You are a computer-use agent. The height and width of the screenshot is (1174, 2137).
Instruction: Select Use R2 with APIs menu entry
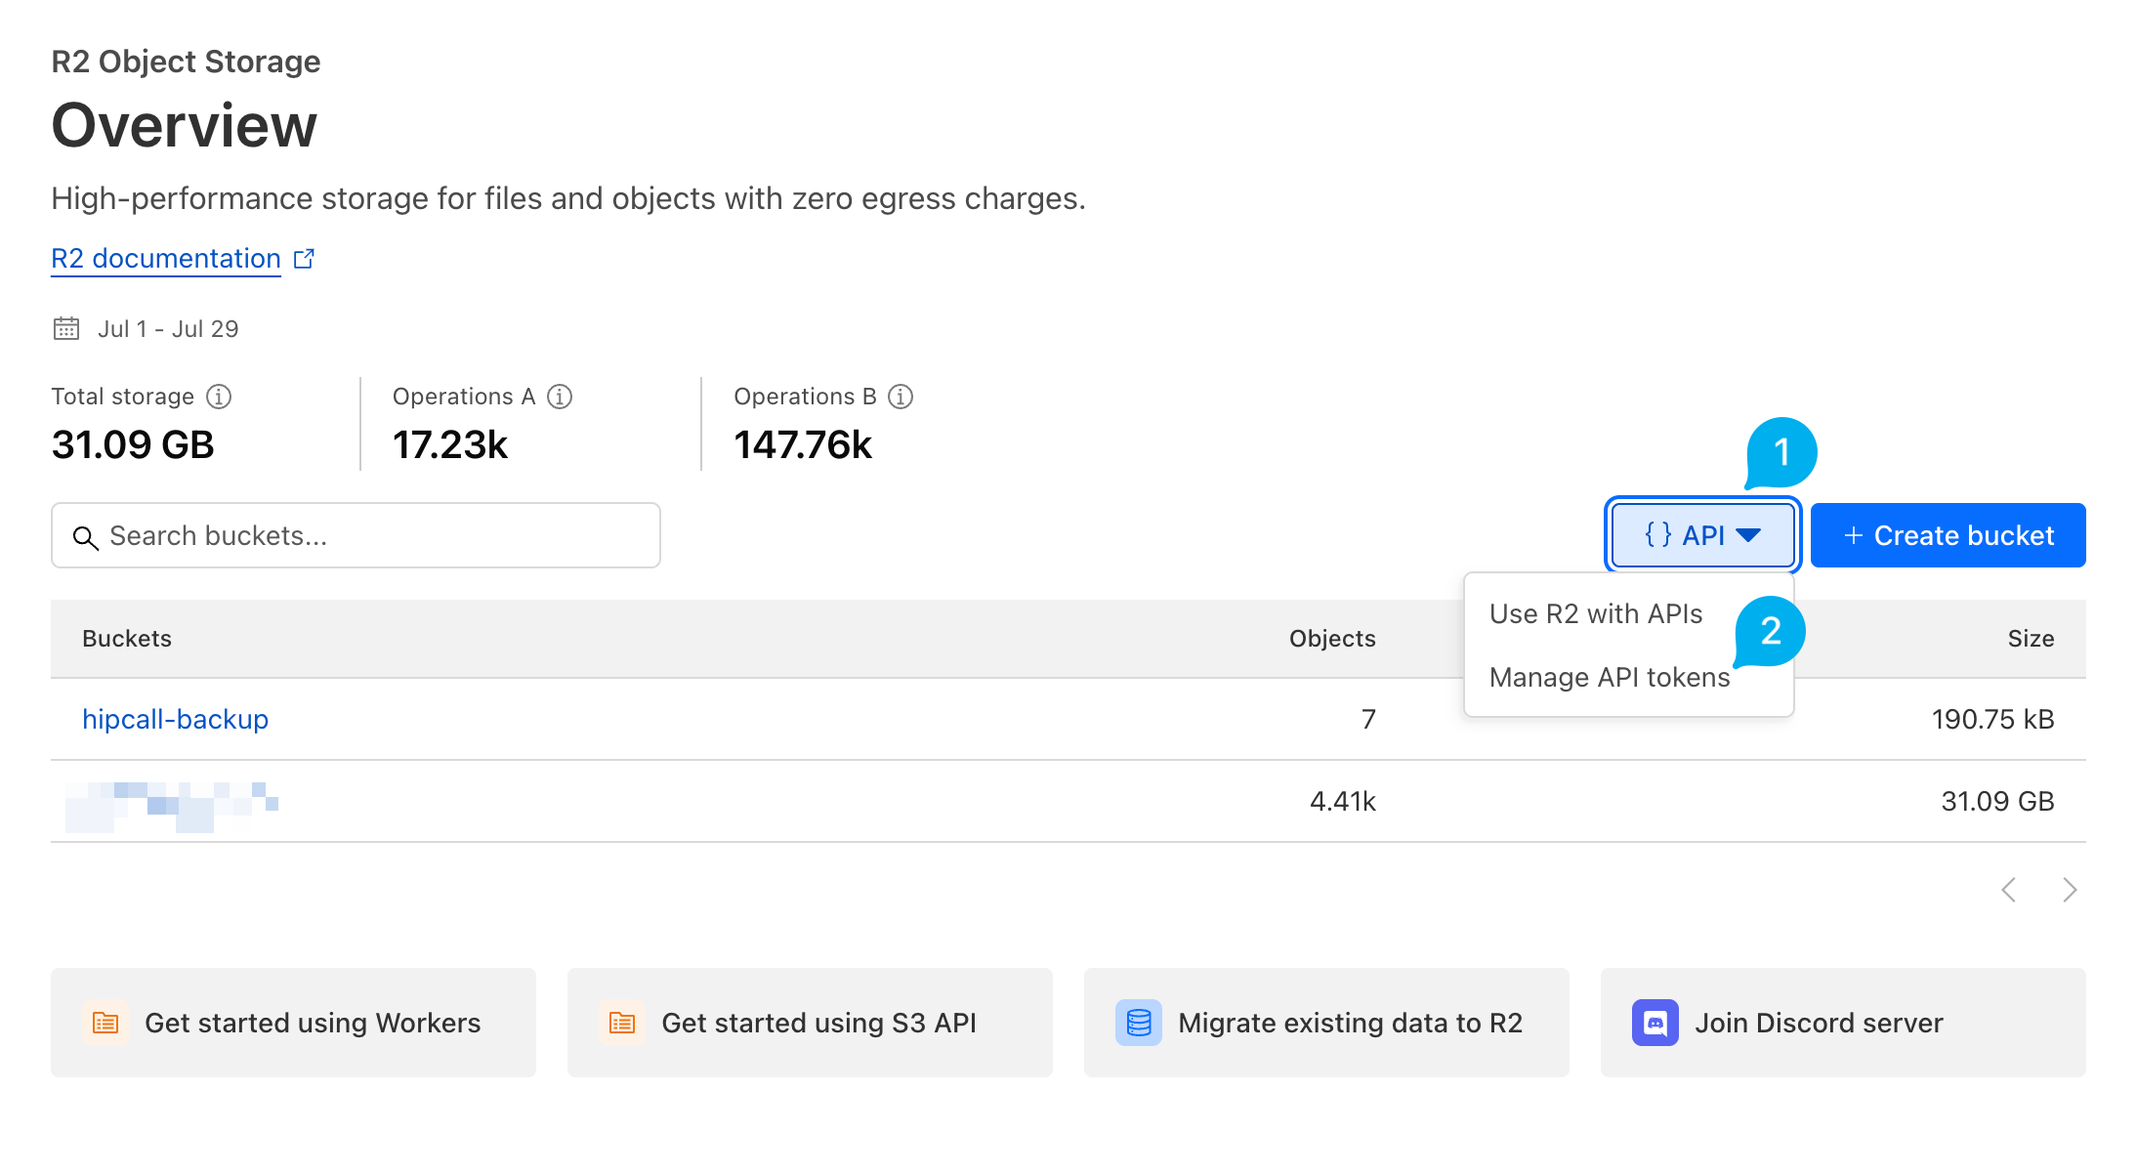coord(1596,613)
